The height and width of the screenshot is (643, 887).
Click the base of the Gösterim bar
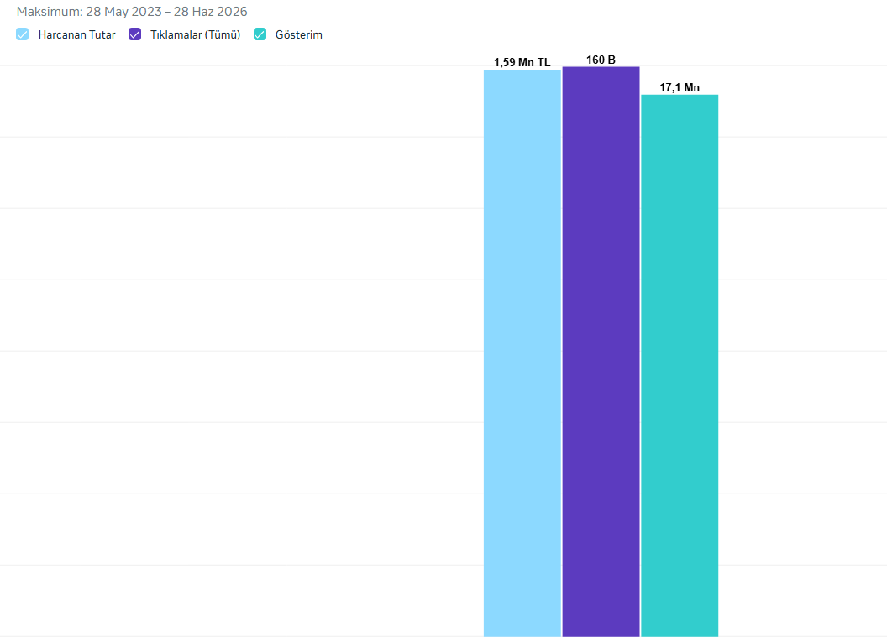[x=680, y=634]
